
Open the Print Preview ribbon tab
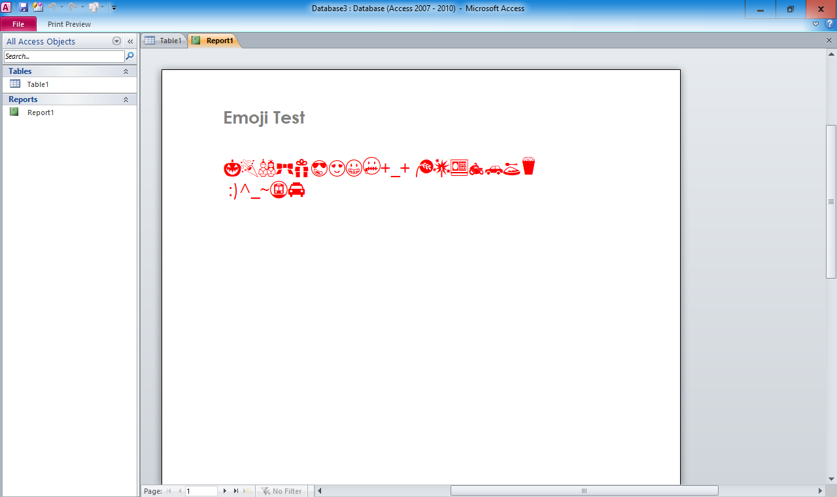[x=69, y=24]
